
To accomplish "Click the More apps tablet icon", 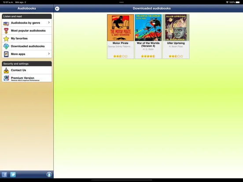I will (x=6, y=54).
